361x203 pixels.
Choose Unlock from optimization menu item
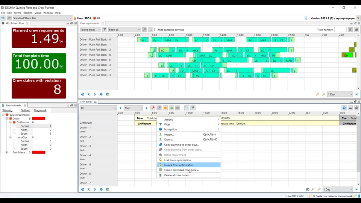pyautogui.click(x=189, y=165)
